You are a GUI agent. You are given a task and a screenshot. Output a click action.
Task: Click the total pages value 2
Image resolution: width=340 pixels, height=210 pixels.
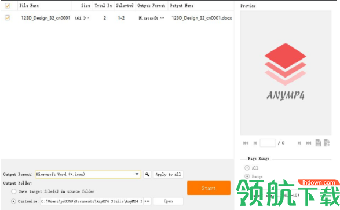tap(104, 18)
